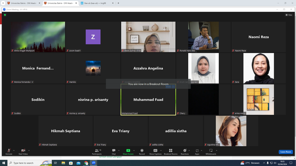Select the Muhammad Fuad highlighted tile

click(148, 100)
